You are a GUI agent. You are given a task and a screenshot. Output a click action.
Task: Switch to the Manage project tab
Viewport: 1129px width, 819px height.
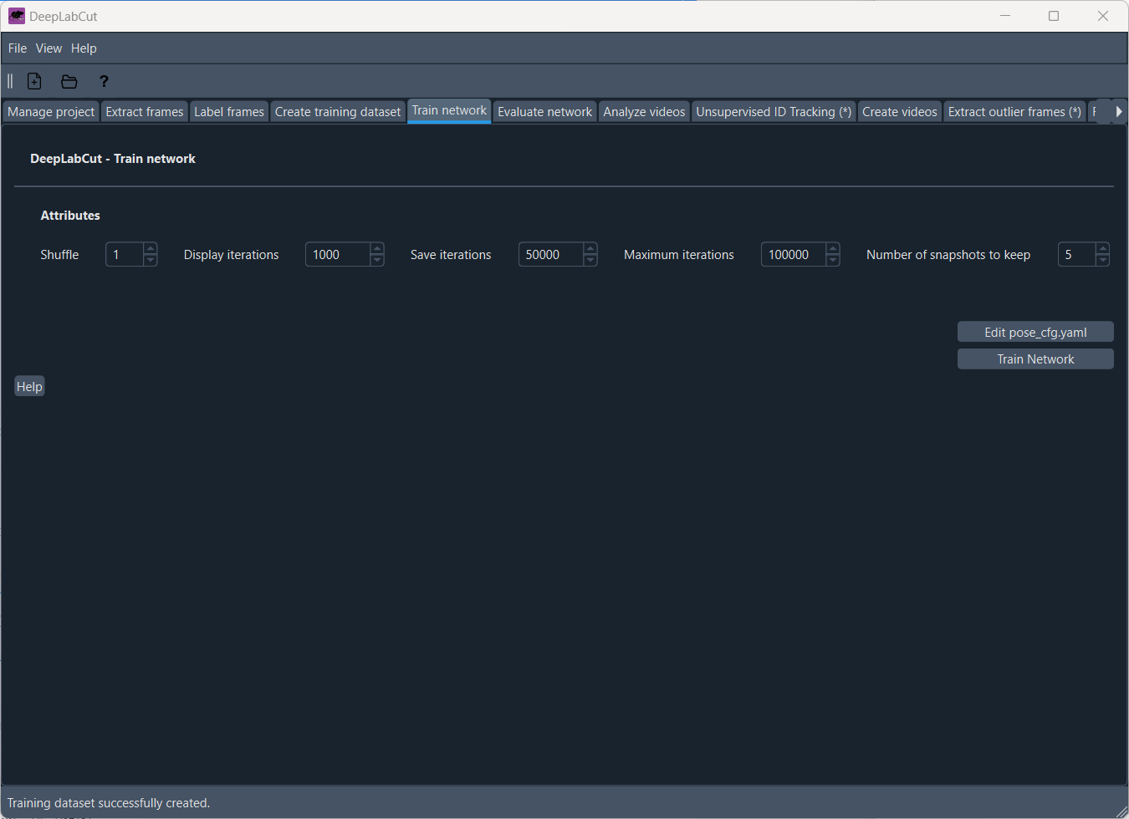[51, 112]
